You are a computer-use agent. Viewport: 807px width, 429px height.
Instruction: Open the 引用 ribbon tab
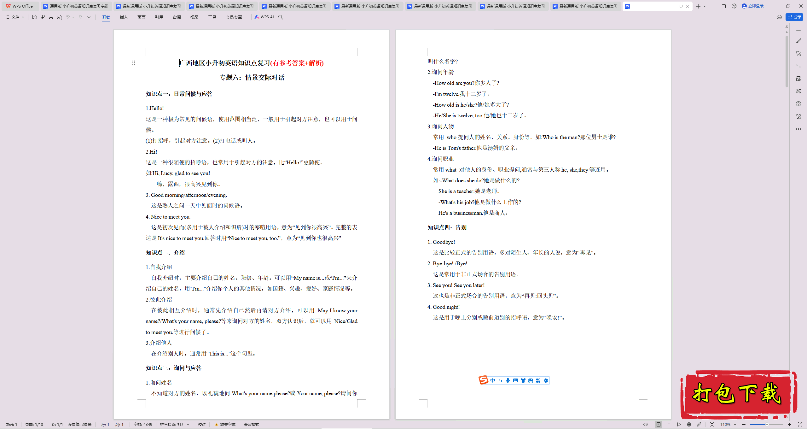click(x=159, y=17)
